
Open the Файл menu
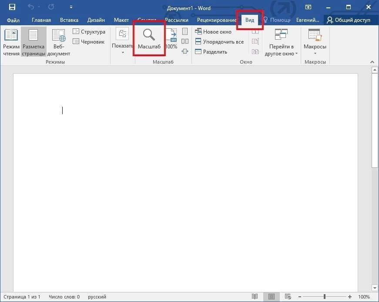click(x=13, y=20)
